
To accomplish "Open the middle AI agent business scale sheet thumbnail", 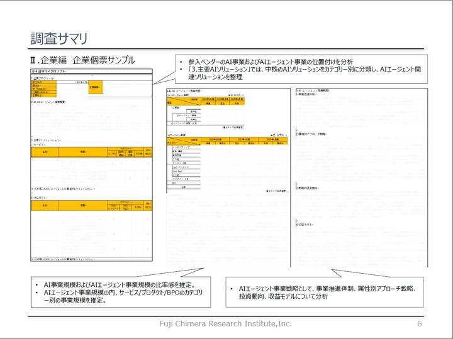I will click(228, 178).
